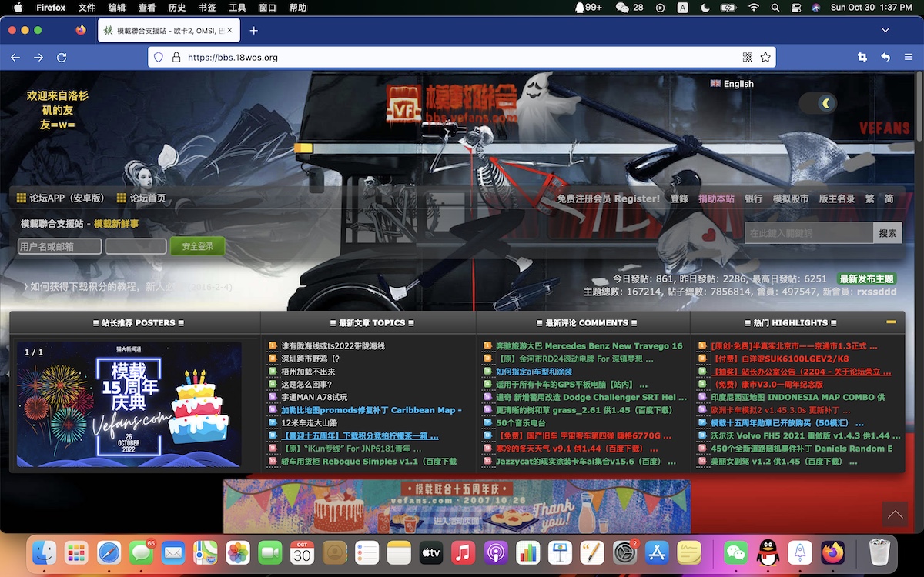The image size is (924, 577).
Task: Open topic 深圳跨市野鸡
Action: pyautogui.click(x=310, y=359)
